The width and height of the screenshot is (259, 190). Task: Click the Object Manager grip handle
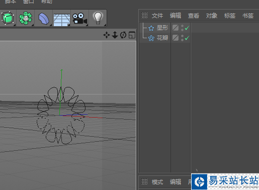coord(144,16)
